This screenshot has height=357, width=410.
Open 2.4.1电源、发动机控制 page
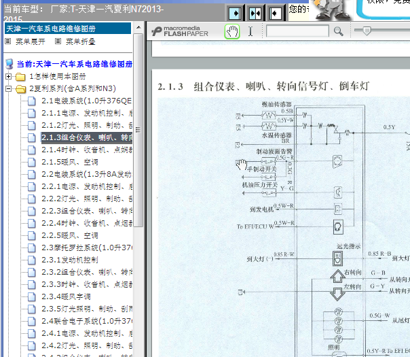(87, 333)
